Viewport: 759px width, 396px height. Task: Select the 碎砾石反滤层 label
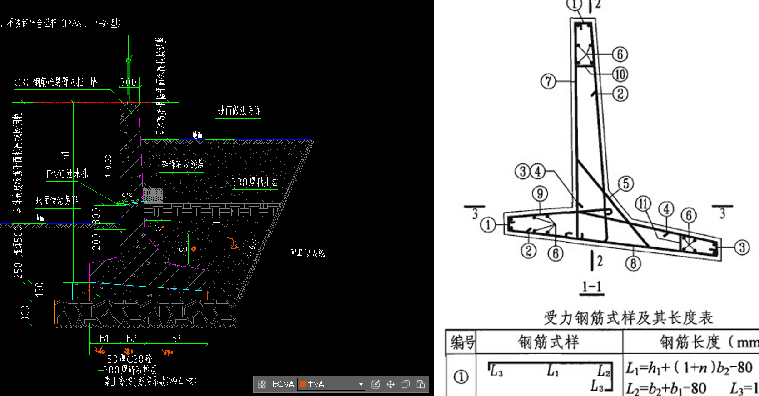183,164
